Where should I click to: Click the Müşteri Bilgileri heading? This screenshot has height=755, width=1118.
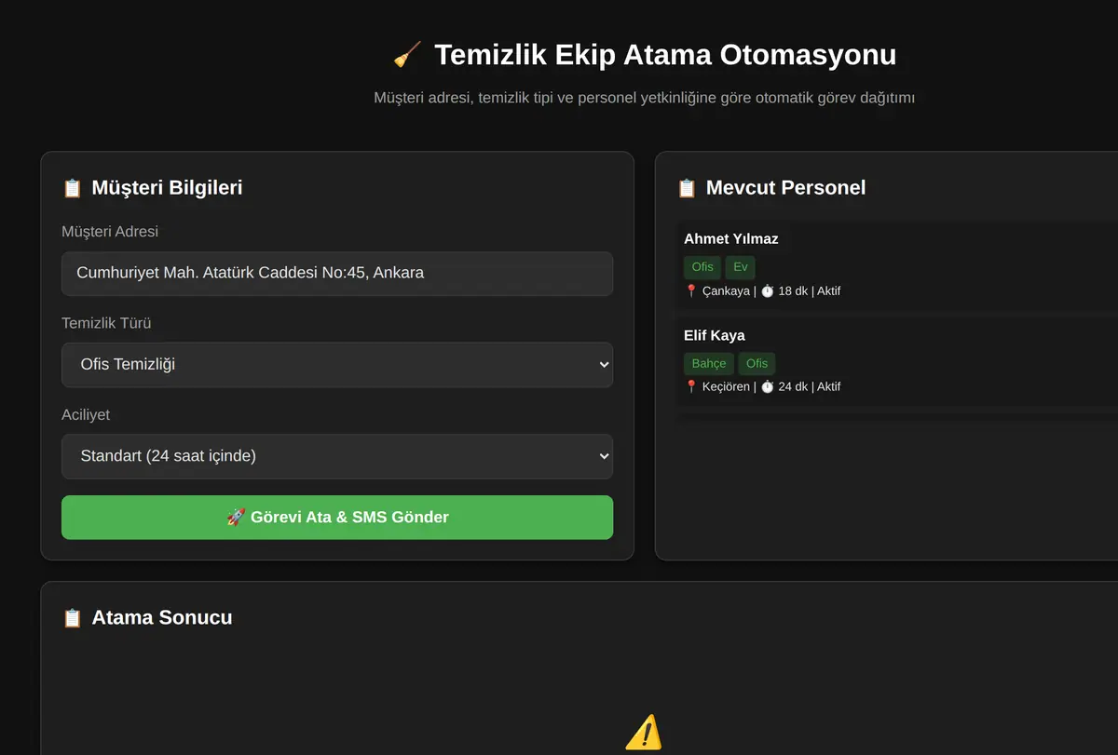pyautogui.click(x=168, y=188)
